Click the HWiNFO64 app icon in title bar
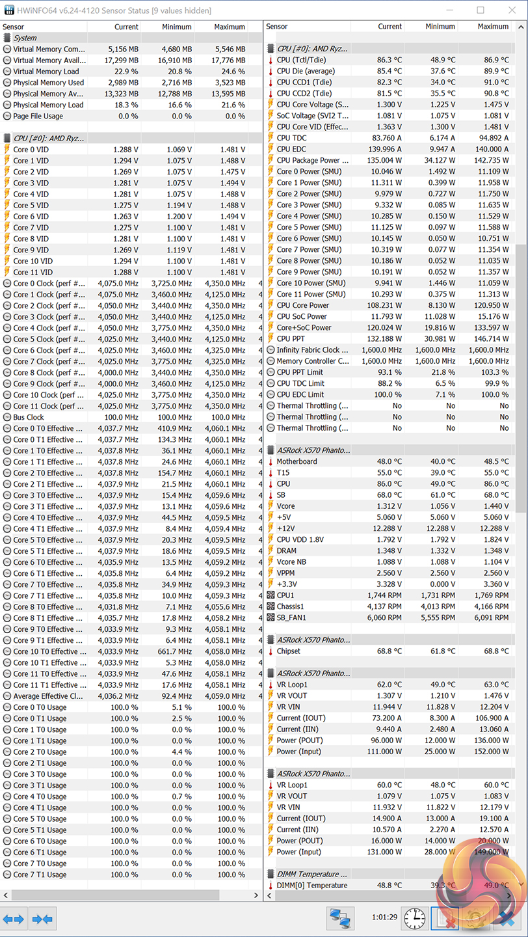The height and width of the screenshot is (937, 528). (x=10, y=10)
